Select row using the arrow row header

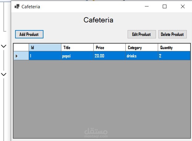(21, 56)
